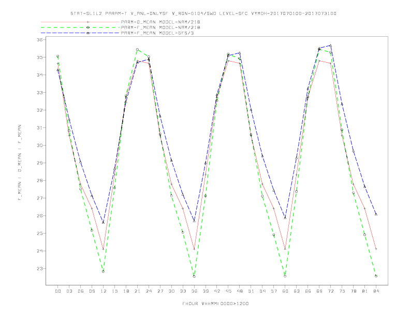Select legend entry PARM=F_MEAN MODEL=GFS/3
The image size is (410, 317).
point(157,33)
